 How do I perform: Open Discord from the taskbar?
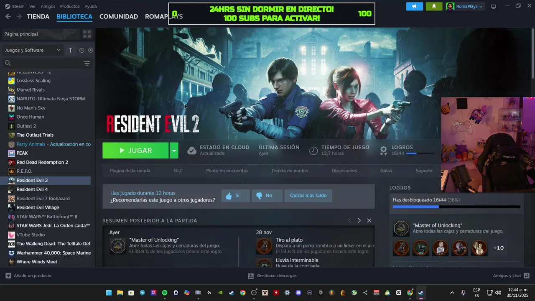click(x=298, y=293)
